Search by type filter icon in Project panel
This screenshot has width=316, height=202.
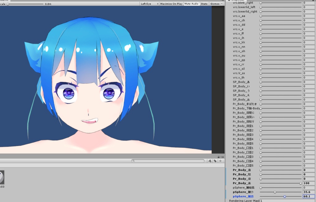[210, 161]
